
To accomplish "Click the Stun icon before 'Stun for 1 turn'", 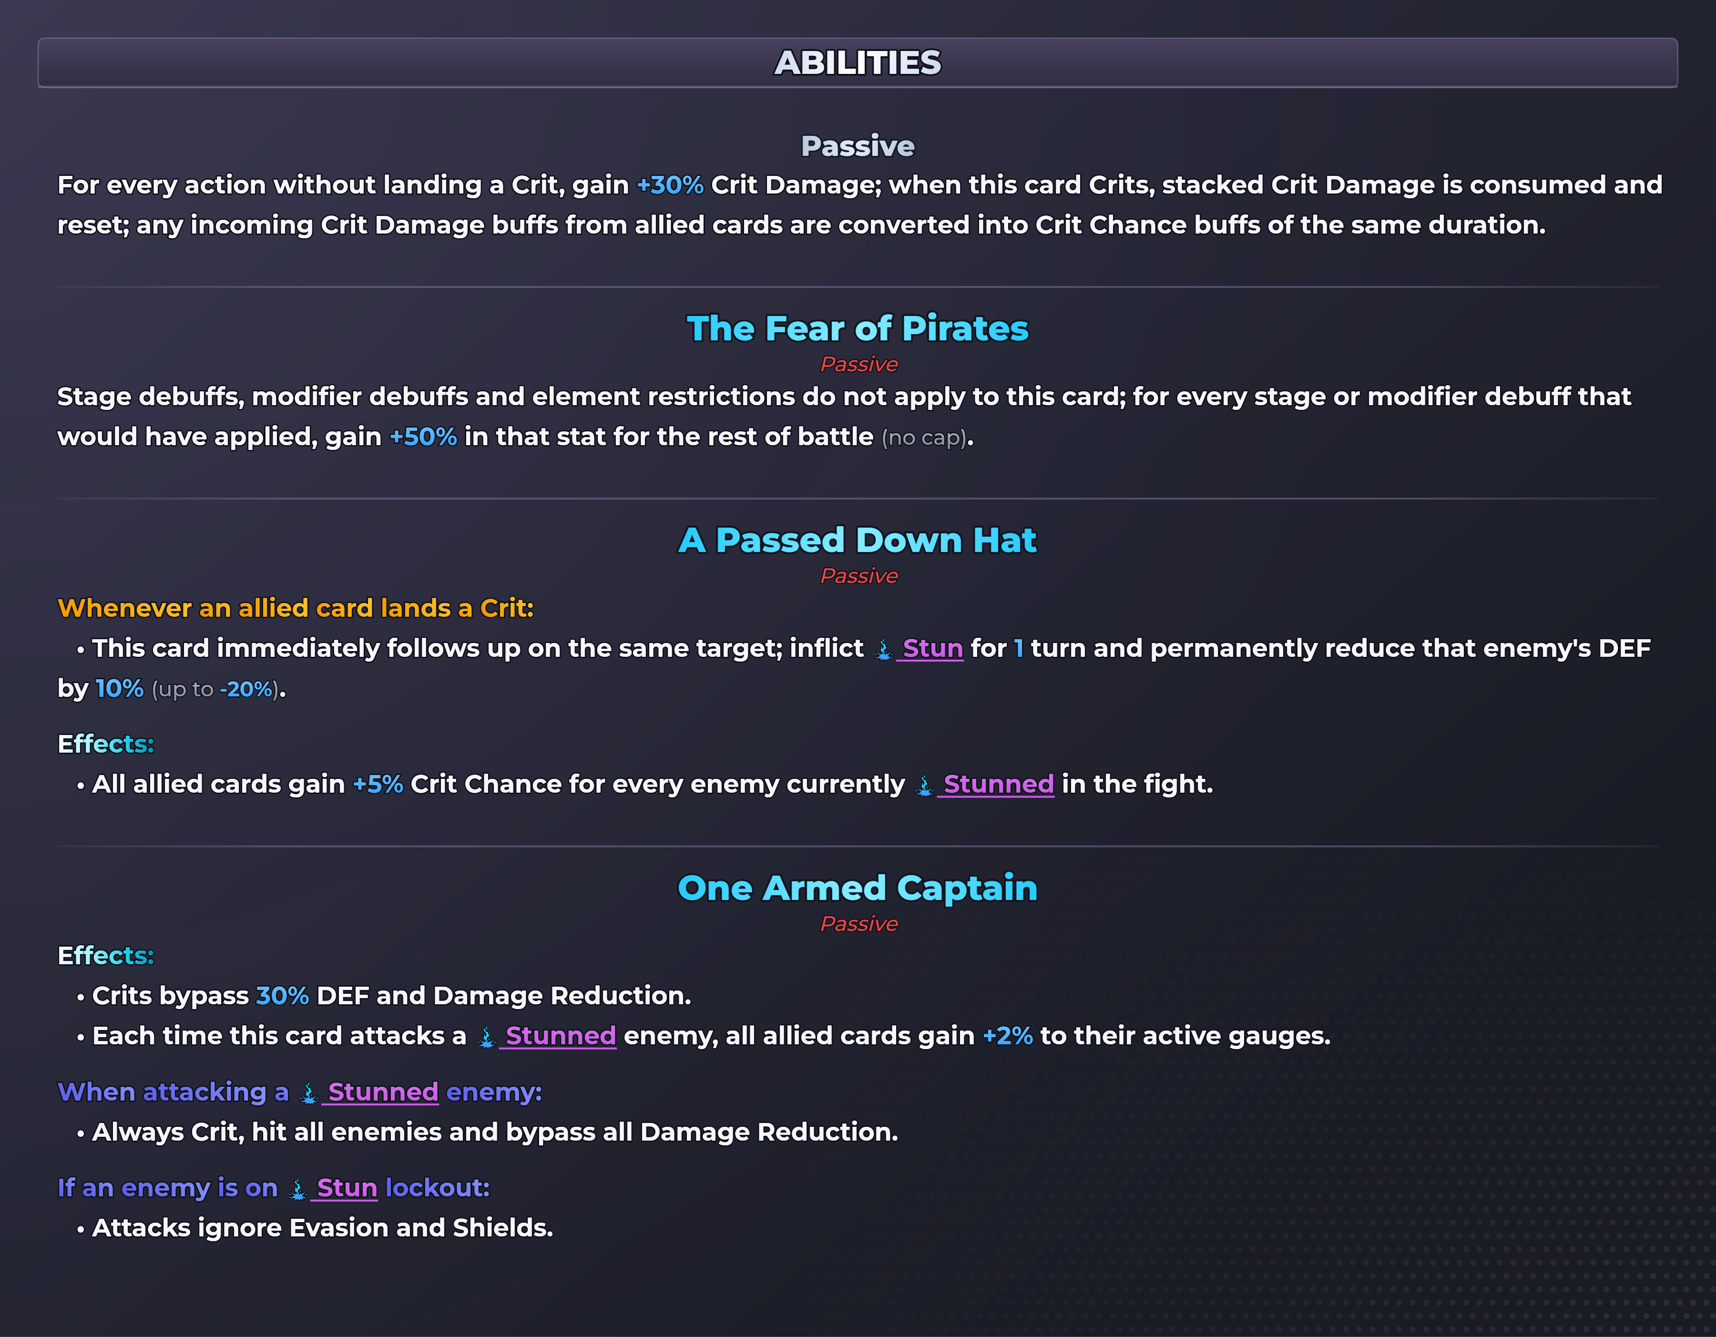I will (884, 649).
